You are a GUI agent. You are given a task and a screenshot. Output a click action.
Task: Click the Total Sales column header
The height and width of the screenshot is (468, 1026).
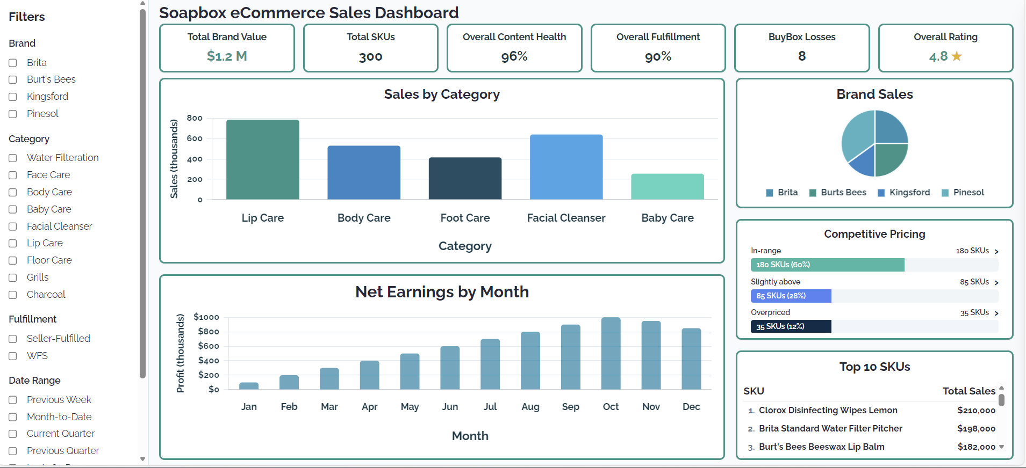point(969,391)
